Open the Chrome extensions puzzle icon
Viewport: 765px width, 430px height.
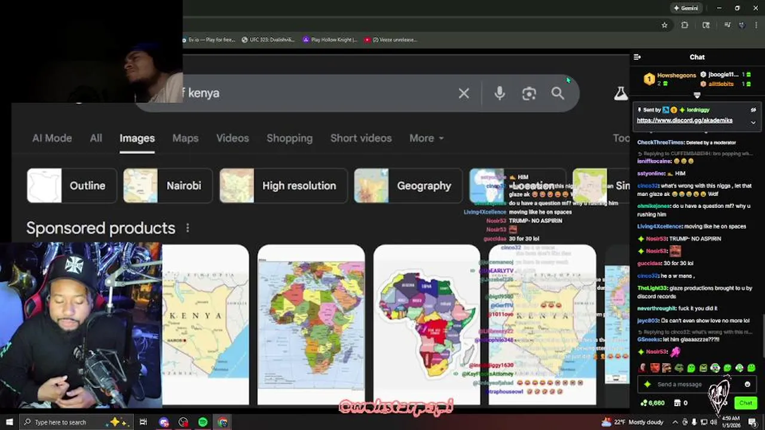[685, 25]
